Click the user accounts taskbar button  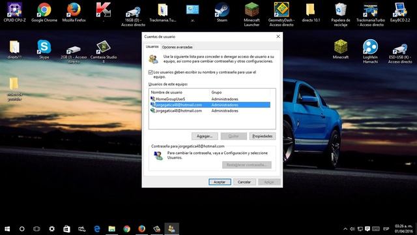171,228
